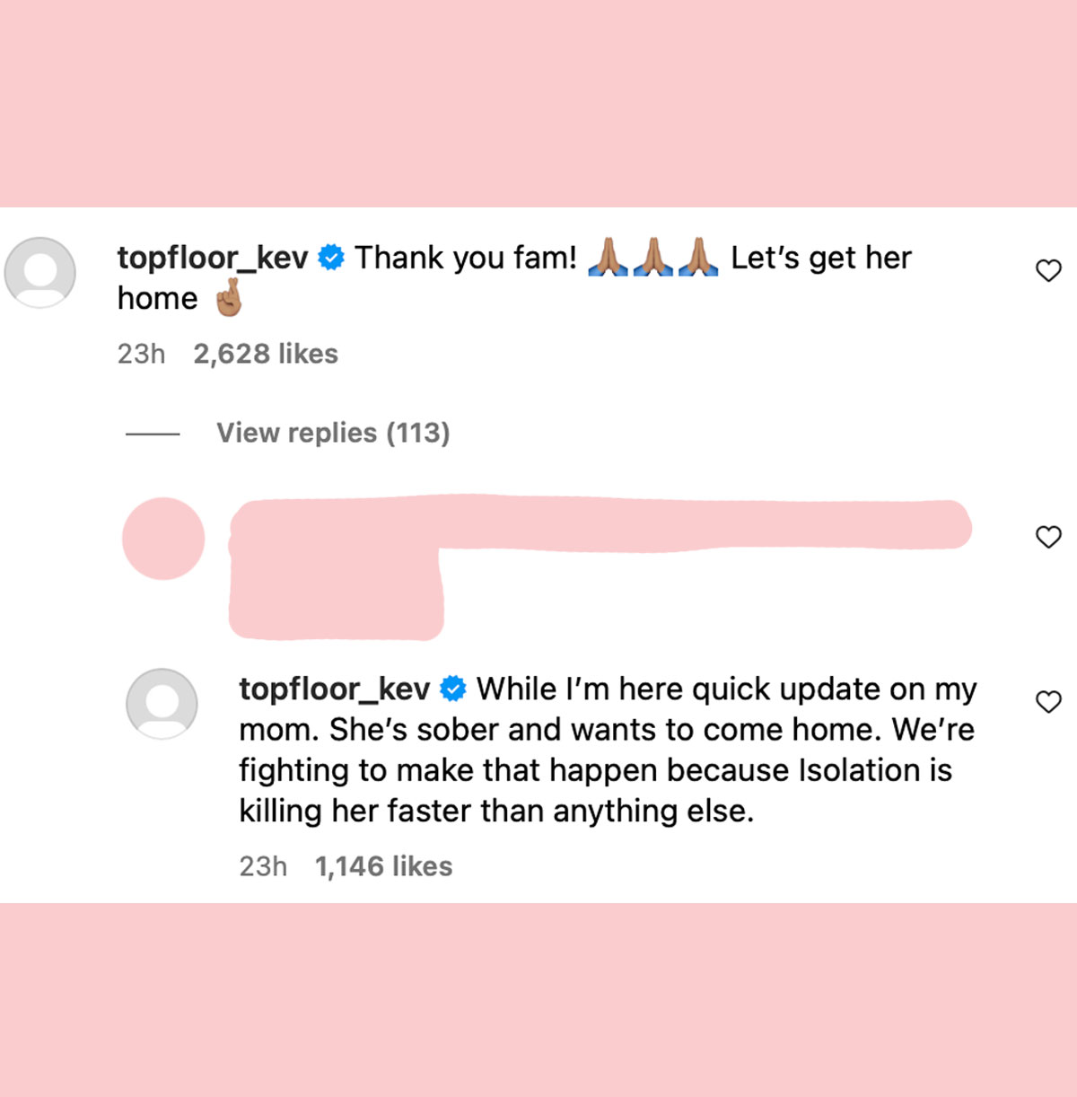Screen dimensions: 1077x1097
Task: Click the redacted pink circle avatar
Action: pos(163,539)
